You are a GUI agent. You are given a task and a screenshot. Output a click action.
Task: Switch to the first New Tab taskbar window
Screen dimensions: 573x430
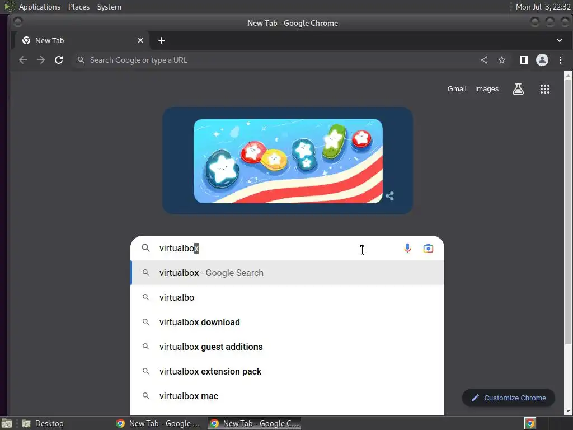click(x=158, y=423)
